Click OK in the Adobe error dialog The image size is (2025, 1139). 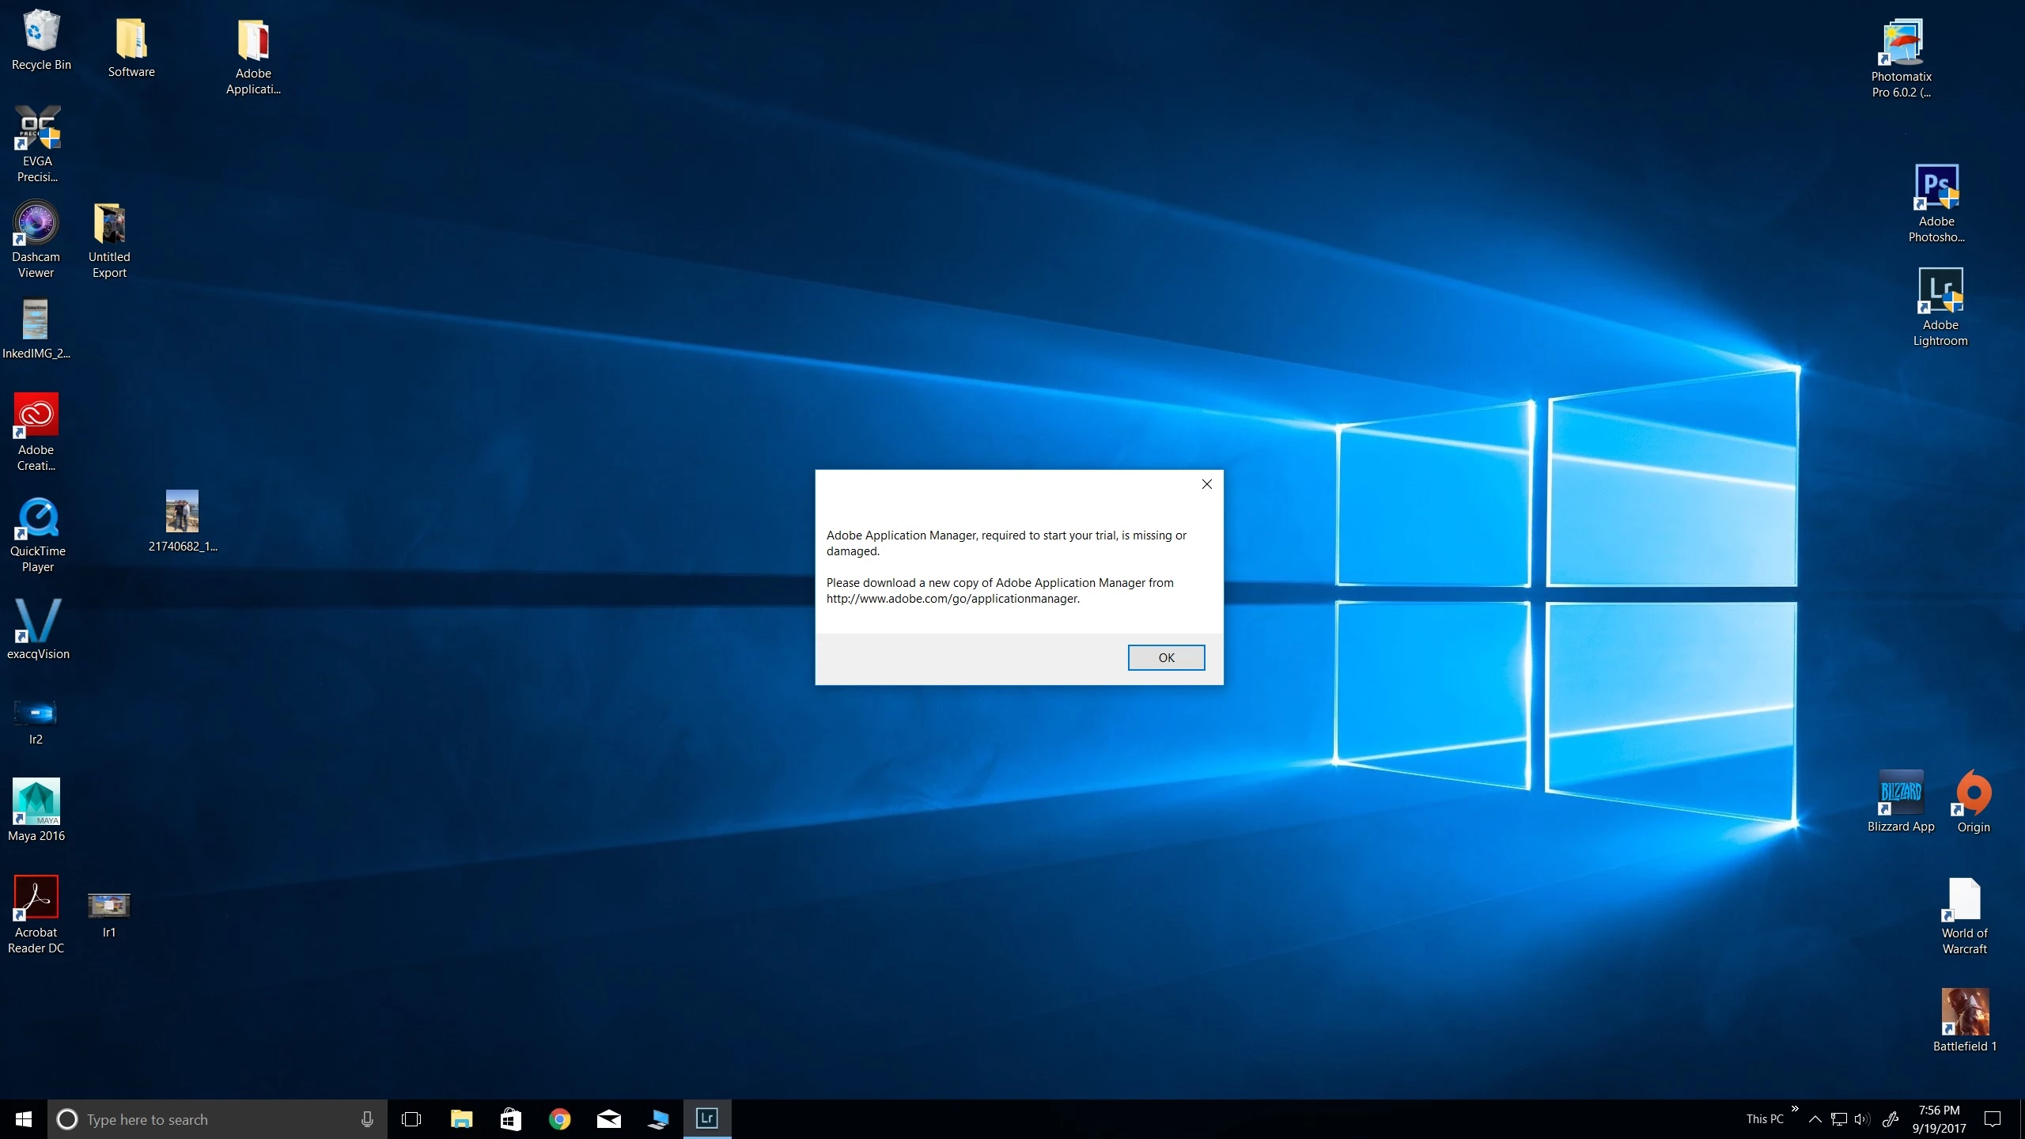coord(1166,657)
